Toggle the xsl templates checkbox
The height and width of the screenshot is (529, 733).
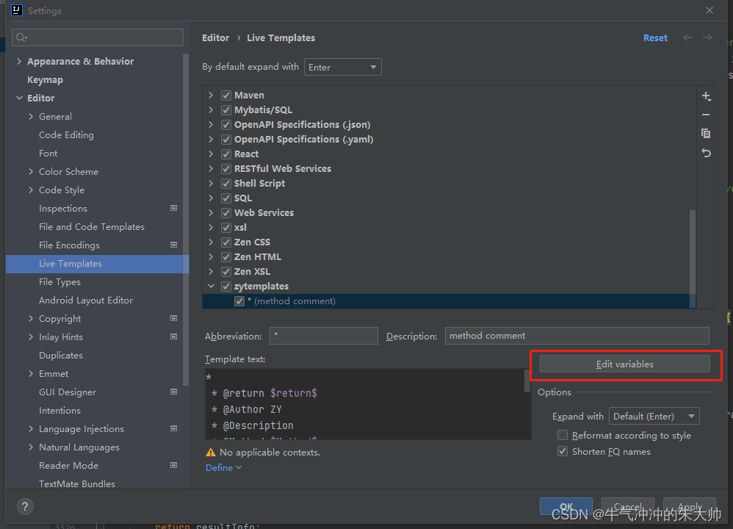(x=226, y=228)
